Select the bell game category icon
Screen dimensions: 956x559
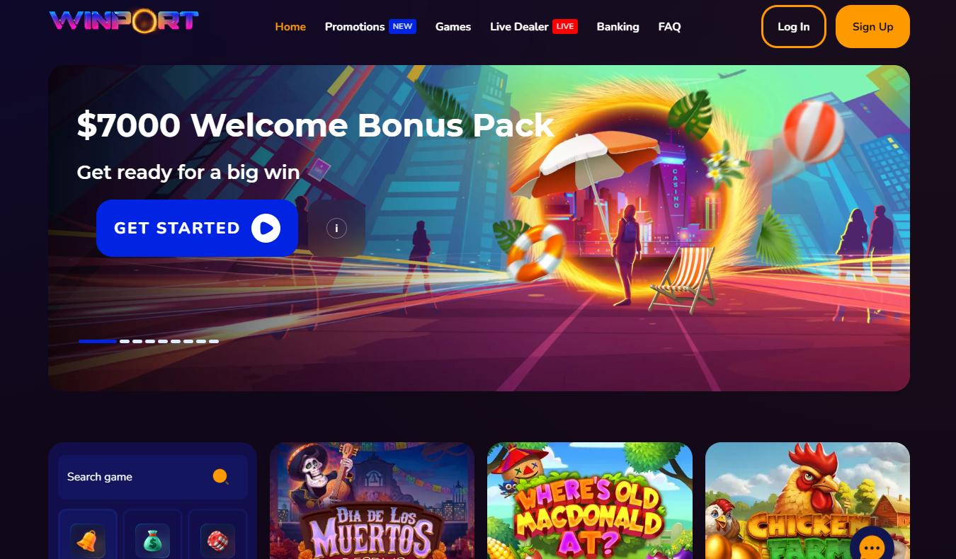point(88,541)
